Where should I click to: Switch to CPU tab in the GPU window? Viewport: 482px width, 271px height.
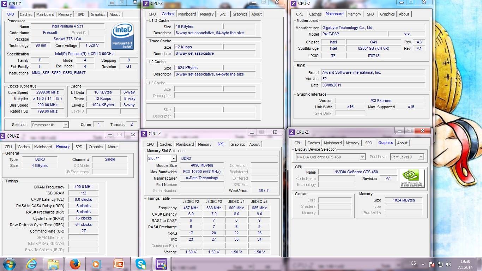point(298,143)
